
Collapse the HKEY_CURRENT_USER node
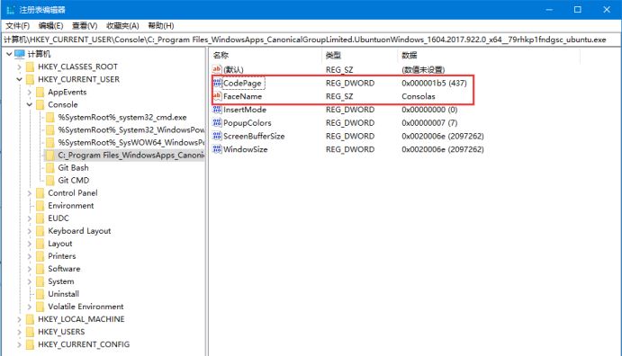click(19, 79)
